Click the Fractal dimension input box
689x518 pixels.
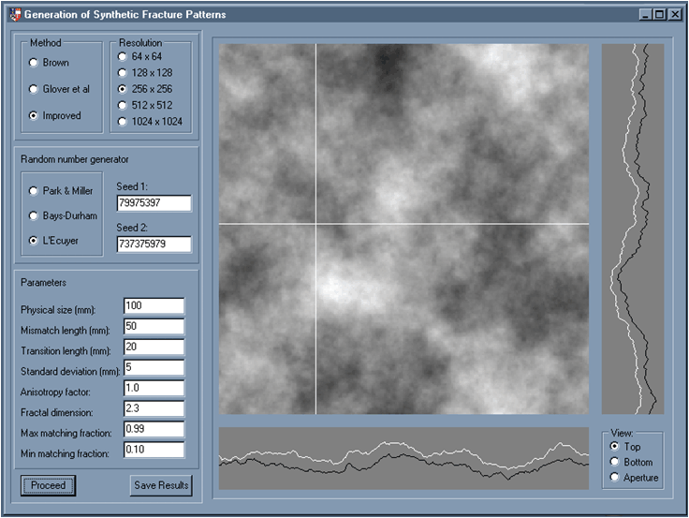tap(154, 408)
